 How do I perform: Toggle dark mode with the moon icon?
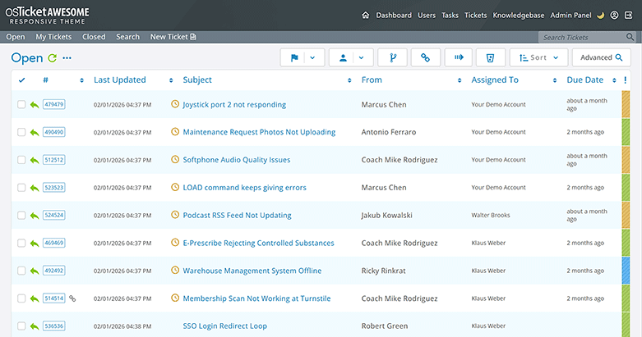point(600,15)
